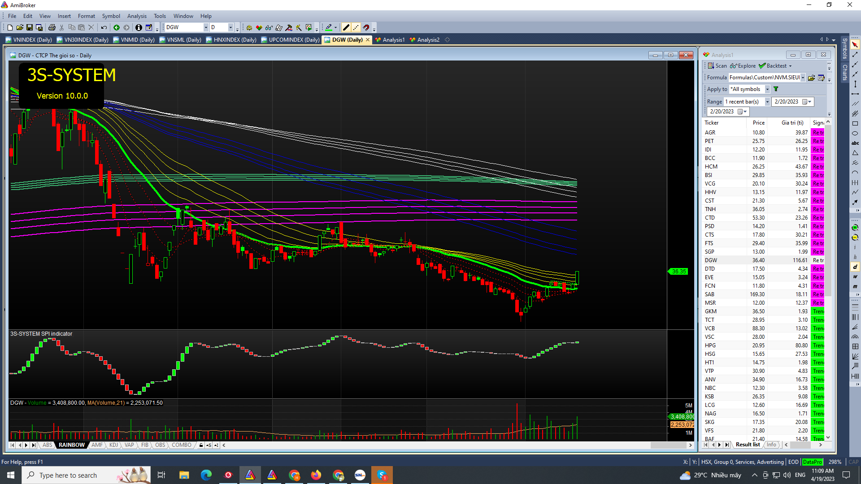Click the undo icon in toolbar
This screenshot has width=861, height=484.
tap(104, 28)
